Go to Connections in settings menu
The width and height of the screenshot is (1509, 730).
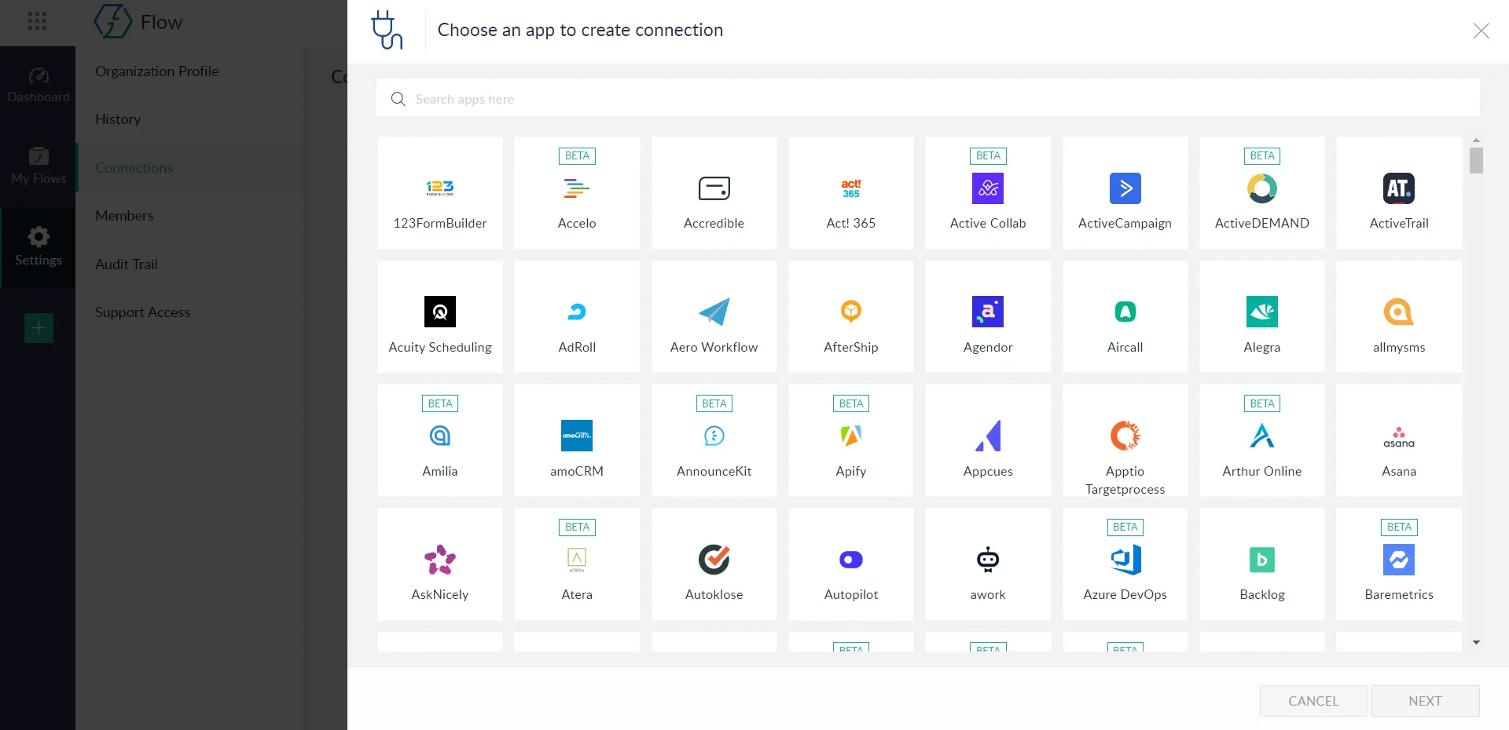134,168
